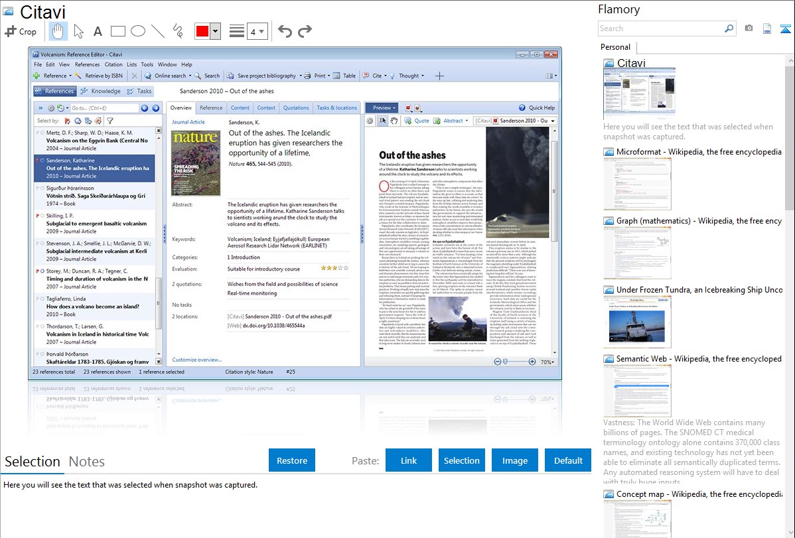Open the line width dropdown showing 4

point(257,32)
